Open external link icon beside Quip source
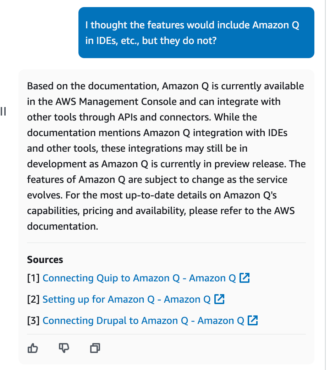This screenshot has height=370, width=330. coord(244,278)
